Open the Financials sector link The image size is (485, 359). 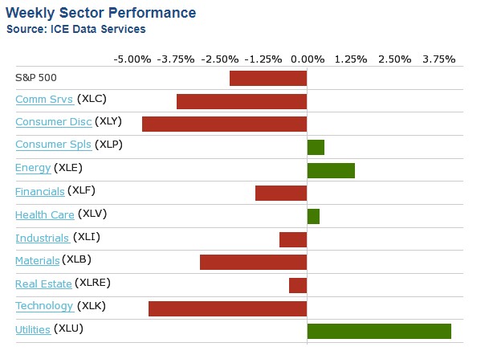(40, 191)
